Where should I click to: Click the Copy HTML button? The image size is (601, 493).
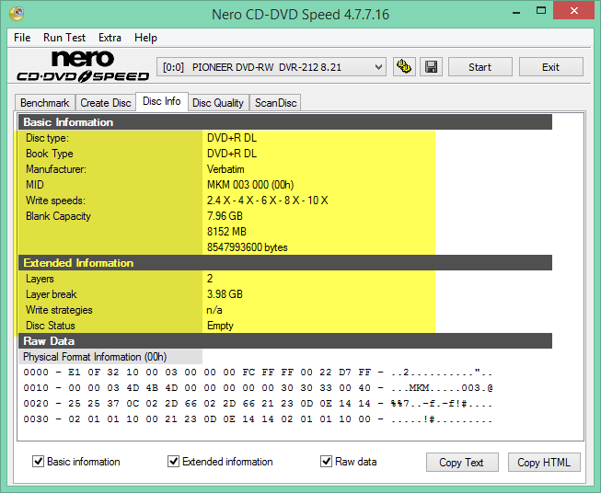pyautogui.click(x=544, y=463)
